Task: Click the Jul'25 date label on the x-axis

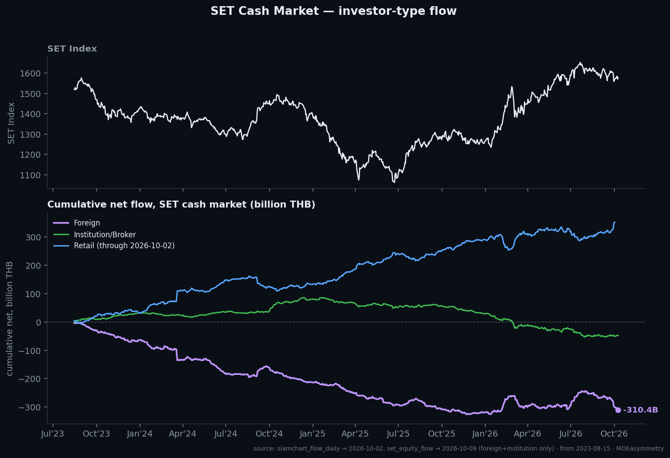Action: (x=398, y=434)
